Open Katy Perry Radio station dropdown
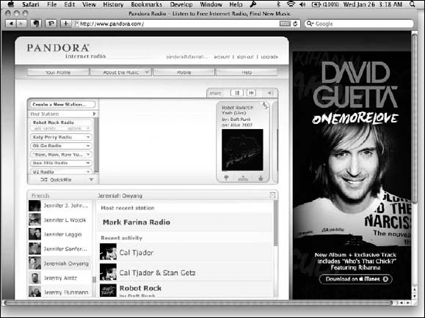Image resolution: width=425 pixels, height=318 pixels. [x=88, y=137]
